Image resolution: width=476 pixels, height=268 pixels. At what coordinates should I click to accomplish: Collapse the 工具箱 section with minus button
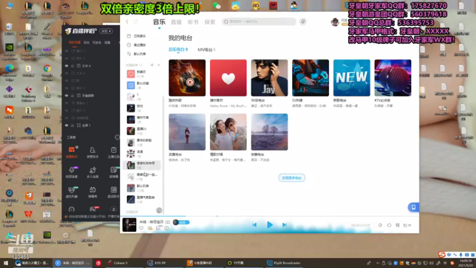click(117, 138)
